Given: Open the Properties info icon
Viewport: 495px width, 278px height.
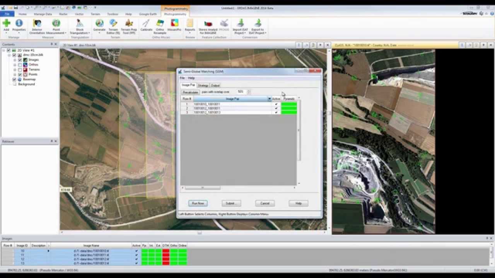Looking at the screenshot, I should point(19,24).
